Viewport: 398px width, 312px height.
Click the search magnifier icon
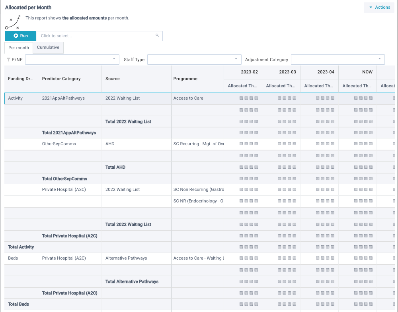click(x=158, y=36)
